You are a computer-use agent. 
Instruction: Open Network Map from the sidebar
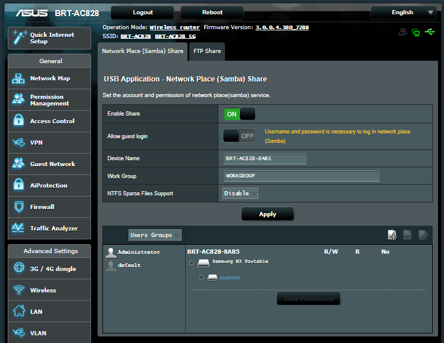(x=49, y=79)
